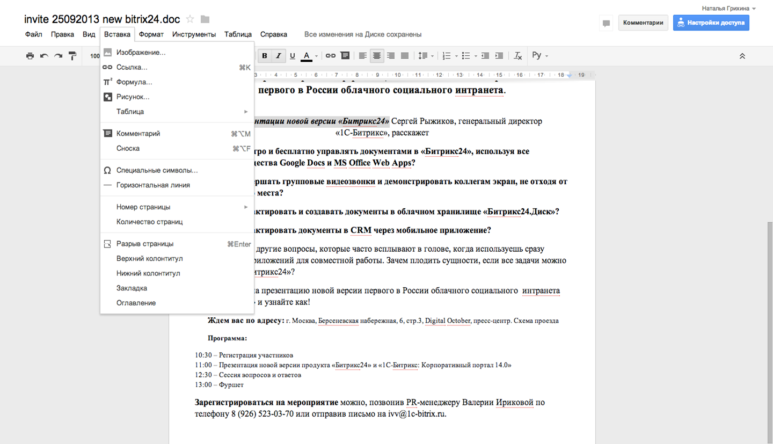Clear the text formatting
Screen dimensions: 773x444
[518, 56]
